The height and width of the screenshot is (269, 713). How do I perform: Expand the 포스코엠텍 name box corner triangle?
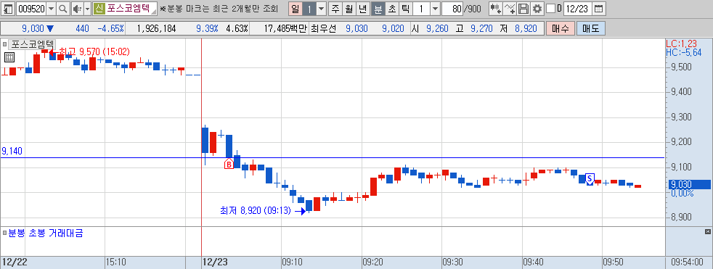pos(154,11)
